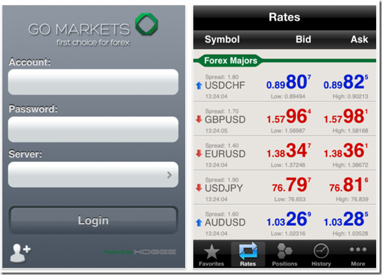Click USDJPY Low: 76.653 value

289,200
